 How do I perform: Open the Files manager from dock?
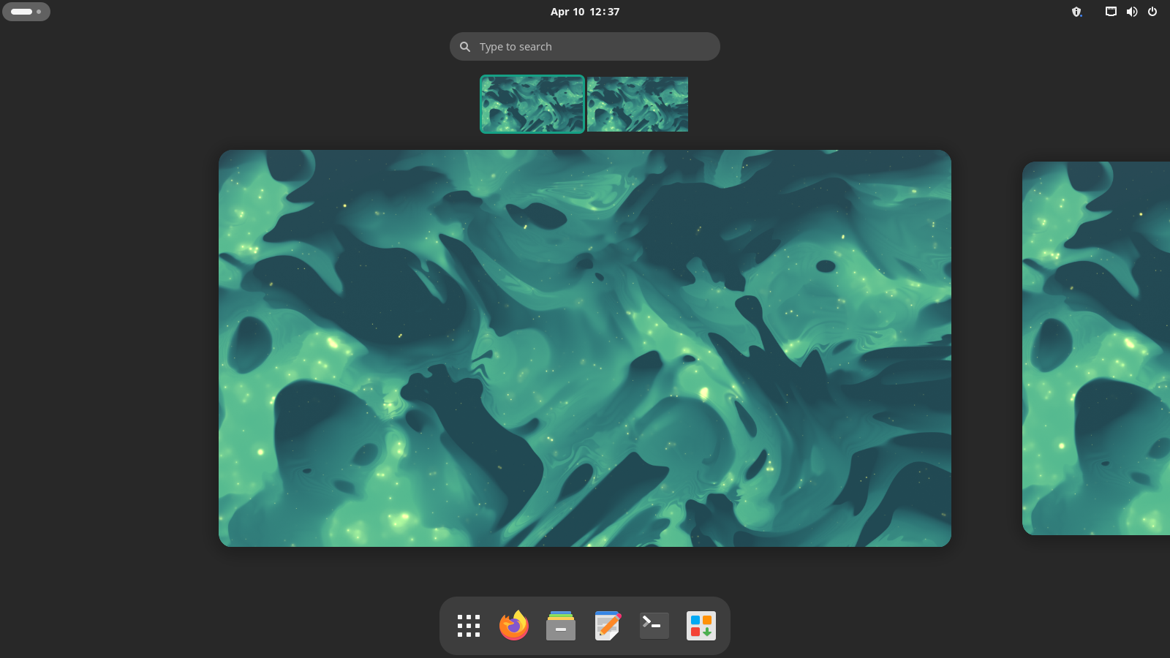[x=561, y=626]
